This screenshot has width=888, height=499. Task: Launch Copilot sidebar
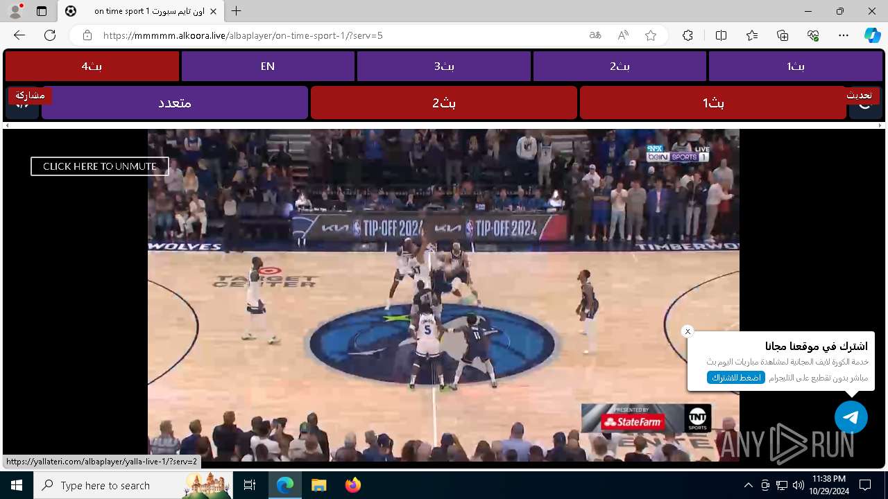pyautogui.click(x=872, y=35)
